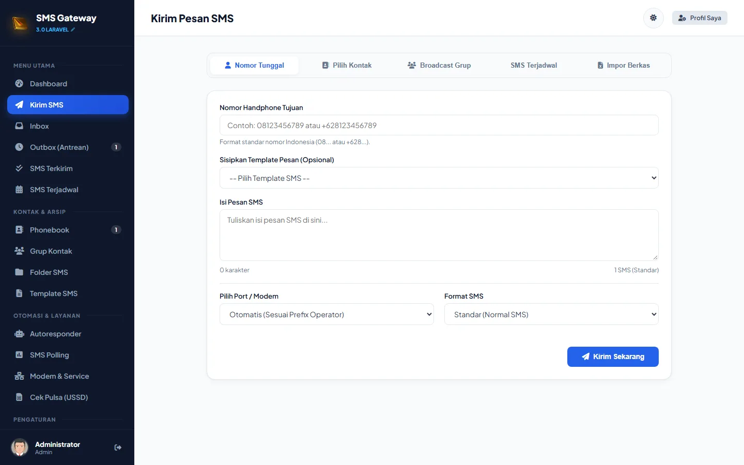This screenshot has height=465, width=744.
Task: Click the people icon for Grup Kontak
Action: [19, 251]
